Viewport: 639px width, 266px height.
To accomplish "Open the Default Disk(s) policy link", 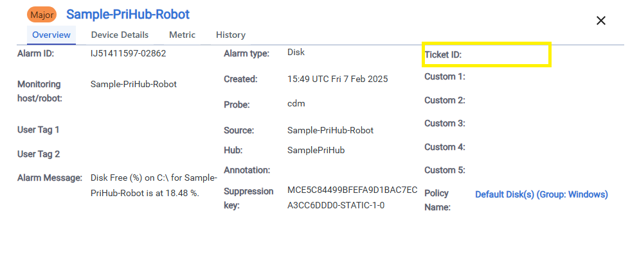I will point(541,194).
